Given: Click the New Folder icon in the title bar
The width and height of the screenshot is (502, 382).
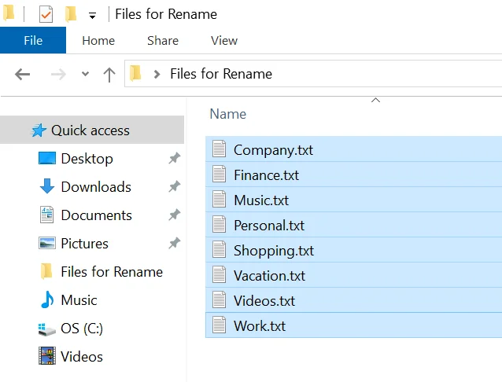Looking at the screenshot, I should tap(71, 14).
